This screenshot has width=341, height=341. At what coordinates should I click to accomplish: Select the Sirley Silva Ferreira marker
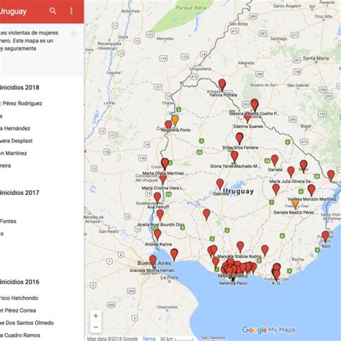[240, 139]
